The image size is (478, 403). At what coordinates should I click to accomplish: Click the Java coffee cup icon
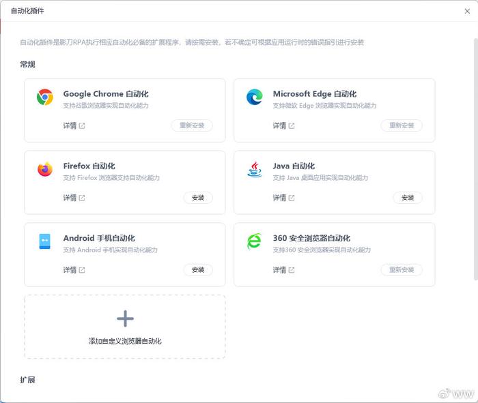(x=255, y=169)
